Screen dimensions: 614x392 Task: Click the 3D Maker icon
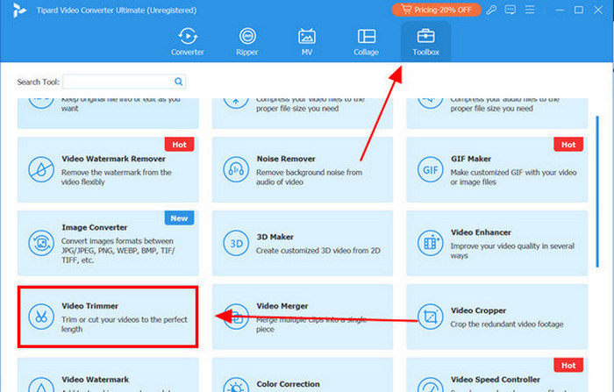[x=236, y=243]
